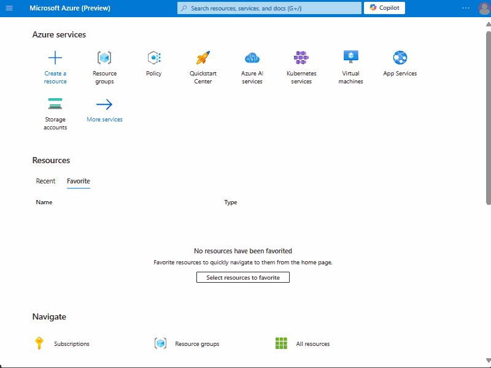
Task: Open the Kubernetes services icon
Action: (301, 58)
